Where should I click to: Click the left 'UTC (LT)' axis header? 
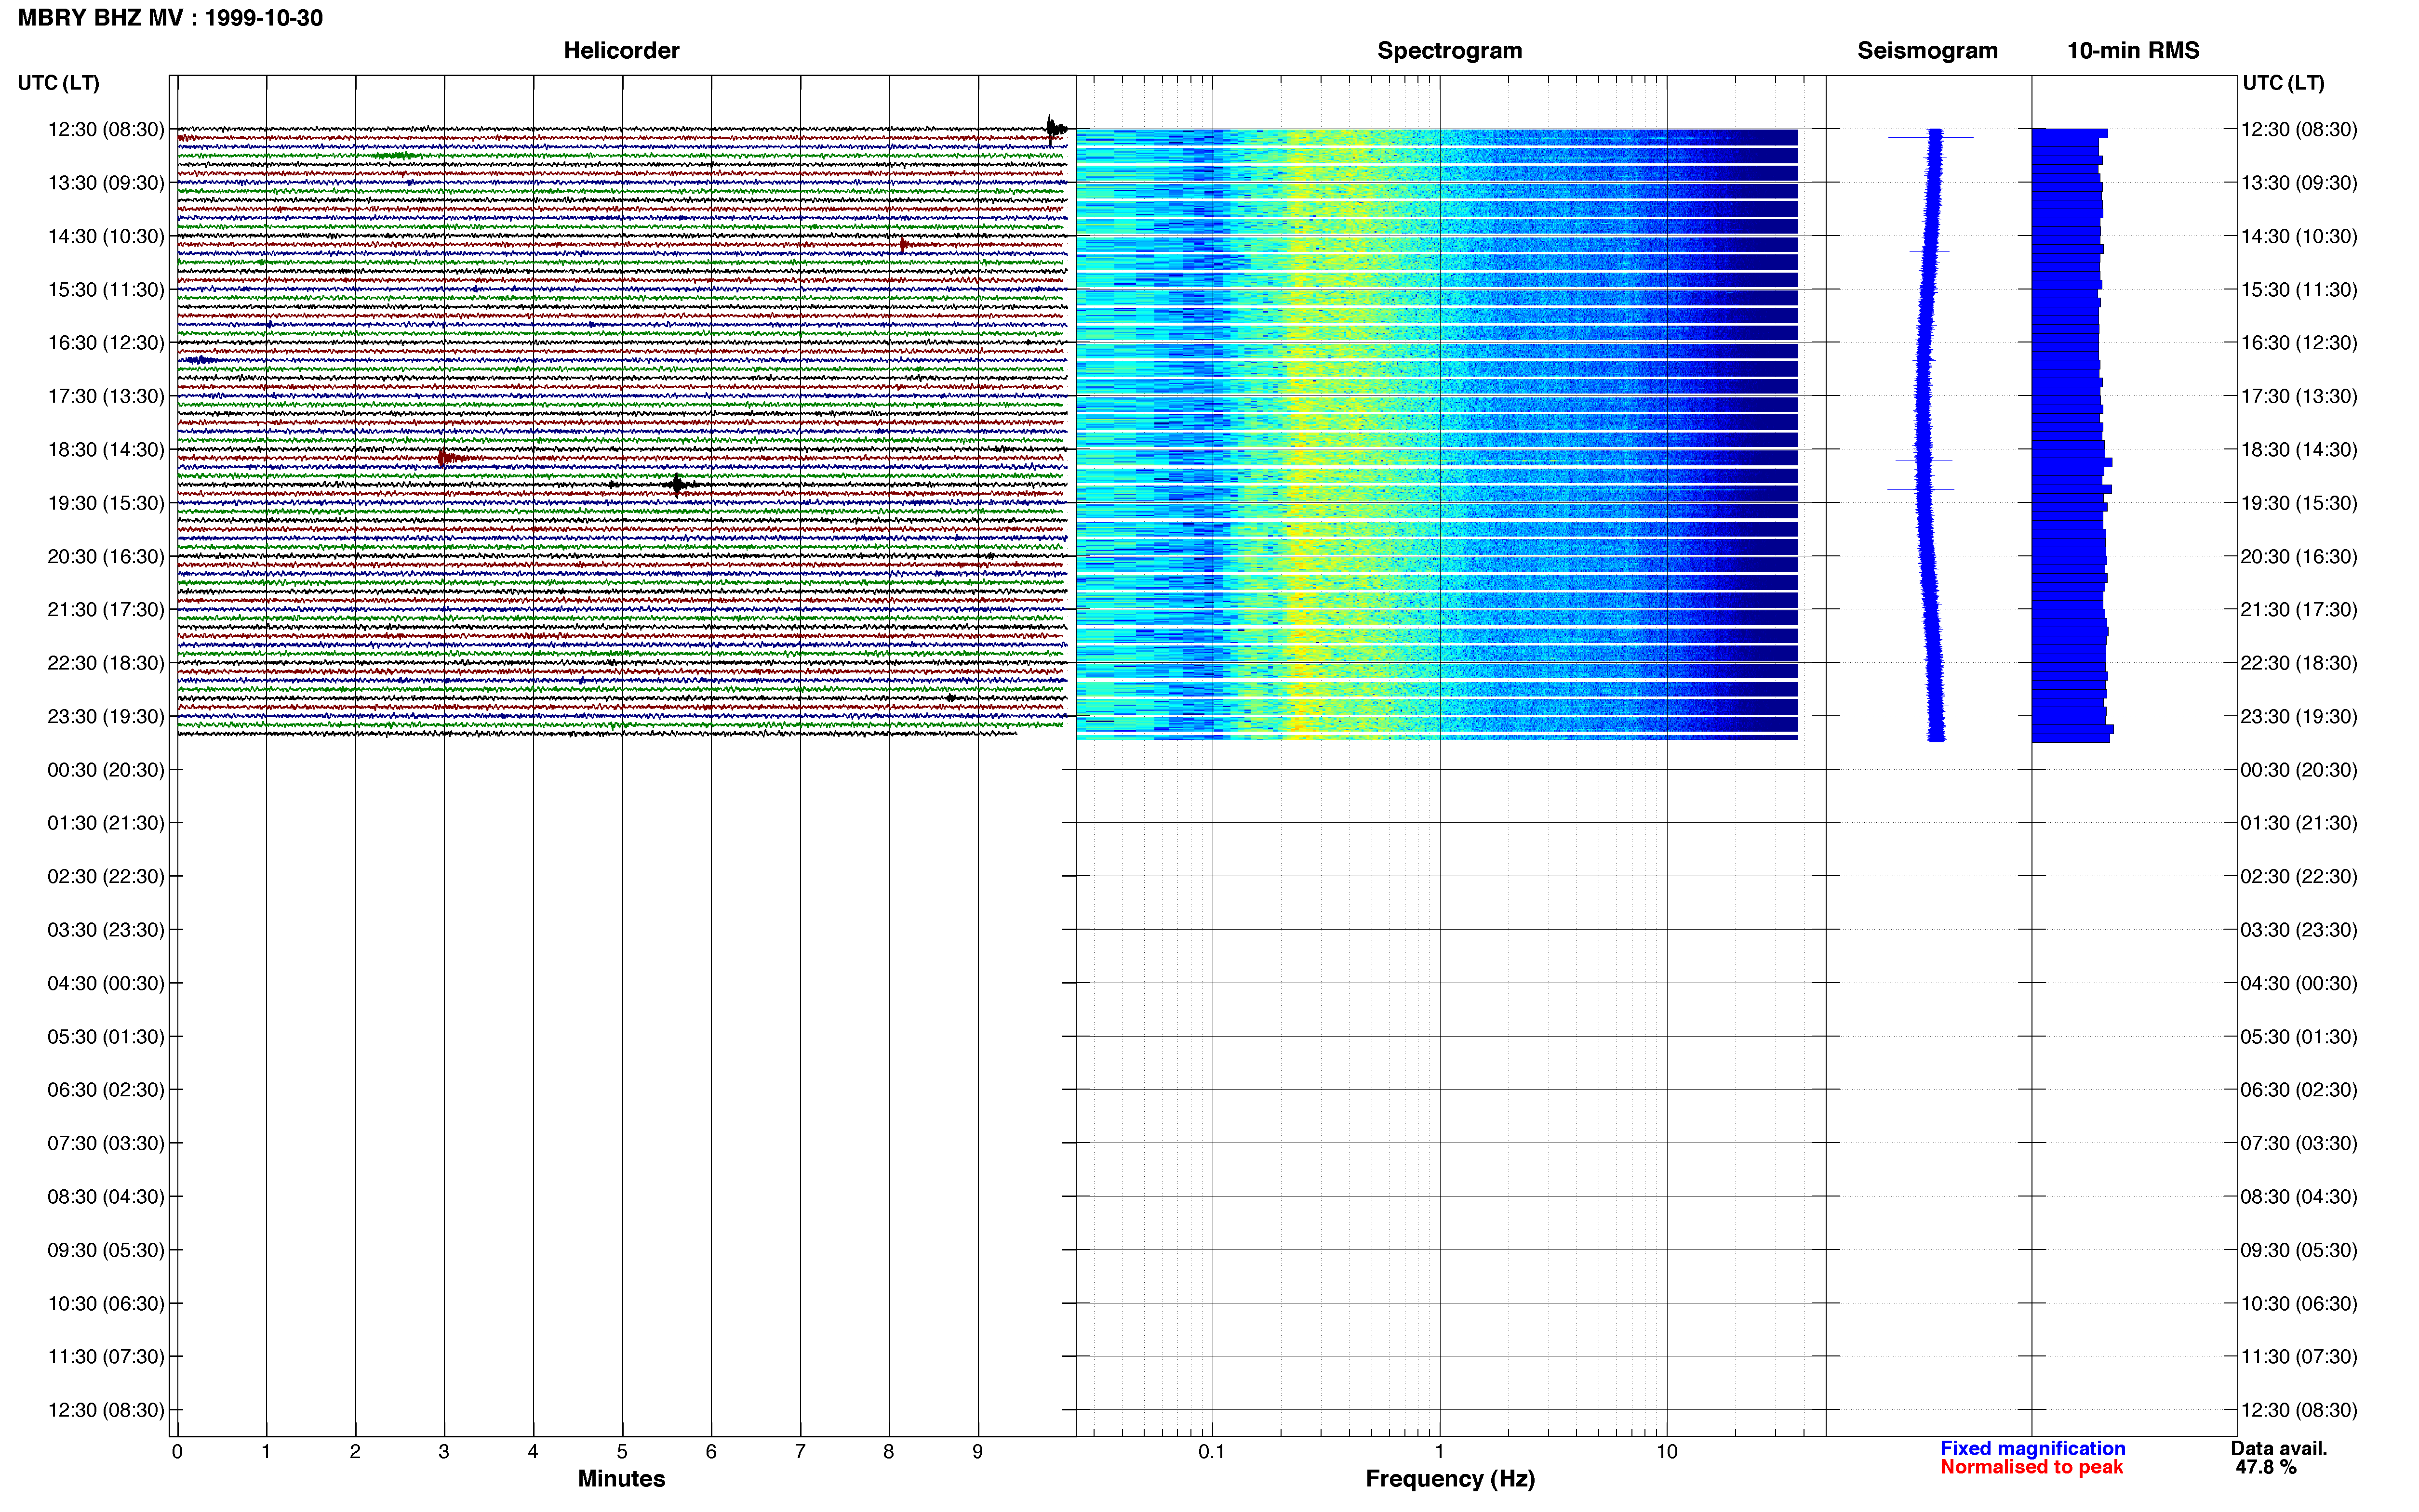(x=59, y=83)
